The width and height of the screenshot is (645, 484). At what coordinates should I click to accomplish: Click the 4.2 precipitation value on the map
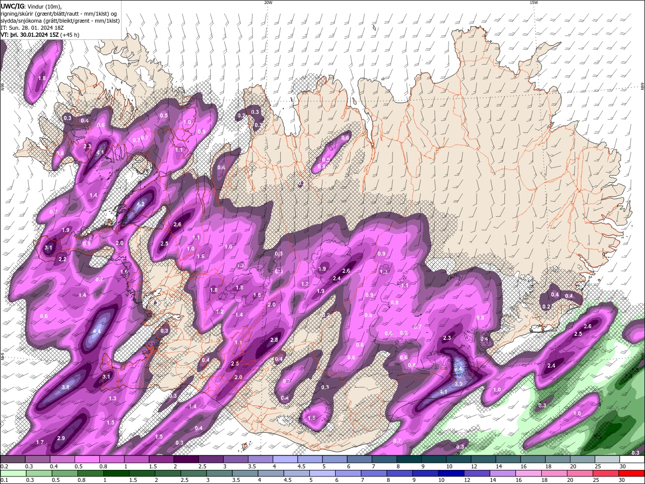[x=141, y=204]
